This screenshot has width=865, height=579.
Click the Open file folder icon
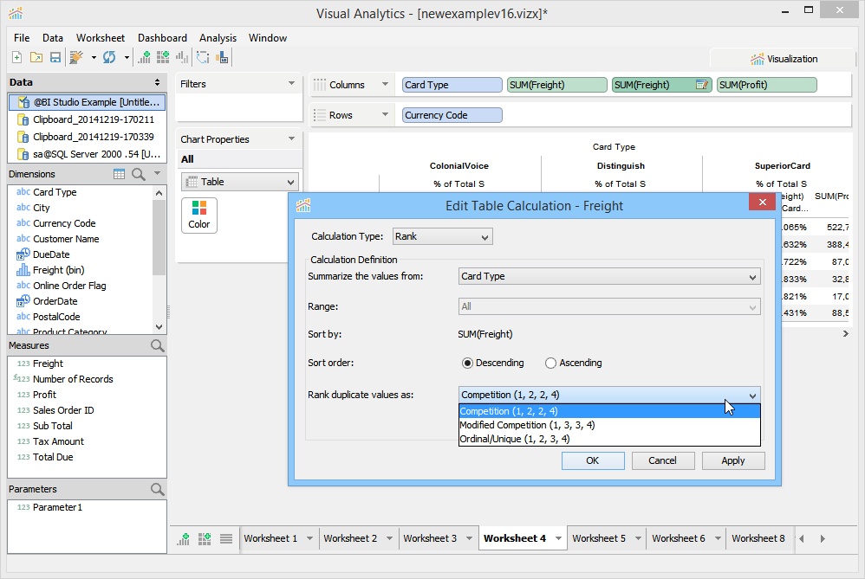(36, 58)
